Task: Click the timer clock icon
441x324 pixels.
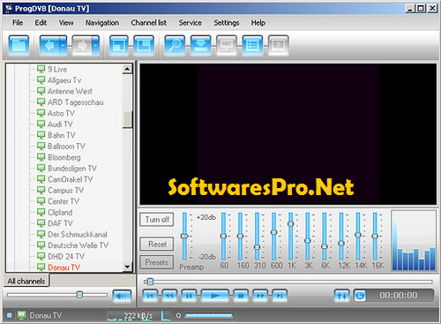Action: (360, 296)
